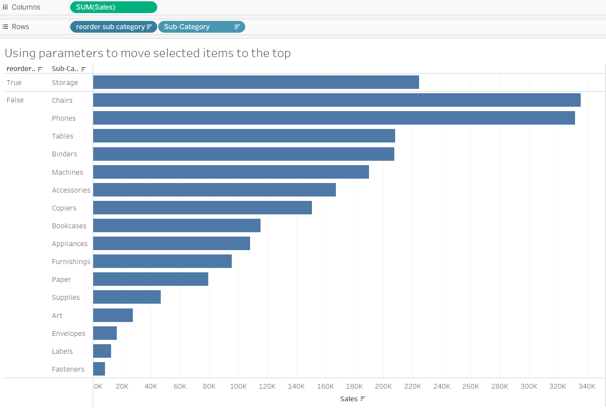The height and width of the screenshot is (410, 606).
Task: Click the Copiers sales bar
Action: click(x=203, y=208)
